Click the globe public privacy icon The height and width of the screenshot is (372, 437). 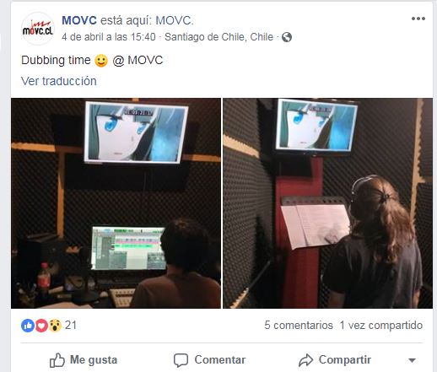[287, 37]
